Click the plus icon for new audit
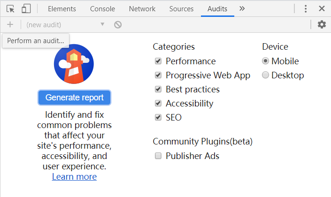 click(x=10, y=25)
